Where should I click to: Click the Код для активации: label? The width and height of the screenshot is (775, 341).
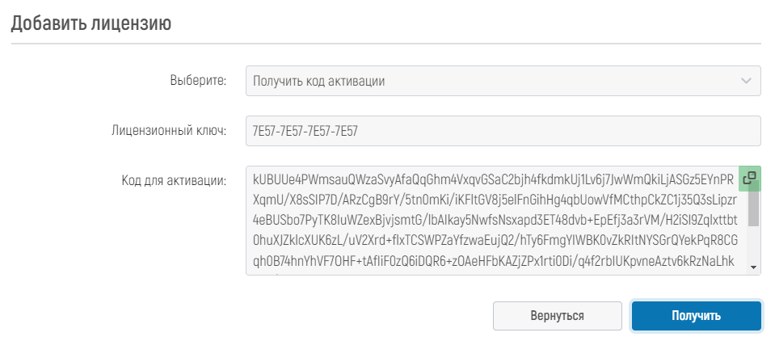[x=174, y=180]
